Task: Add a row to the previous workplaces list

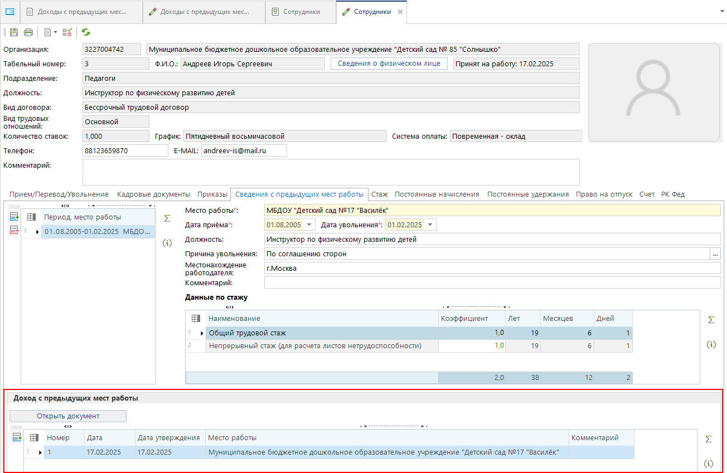Action: coord(14,217)
